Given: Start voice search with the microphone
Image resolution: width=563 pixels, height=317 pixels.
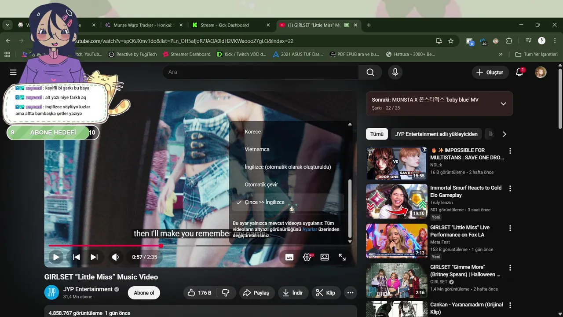Looking at the screenshot, I should [395, 72].
